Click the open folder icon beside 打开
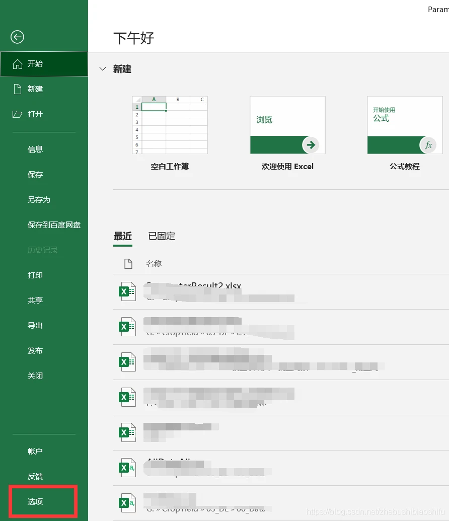The width and height of the screenshot is (449, 521). 17,114
